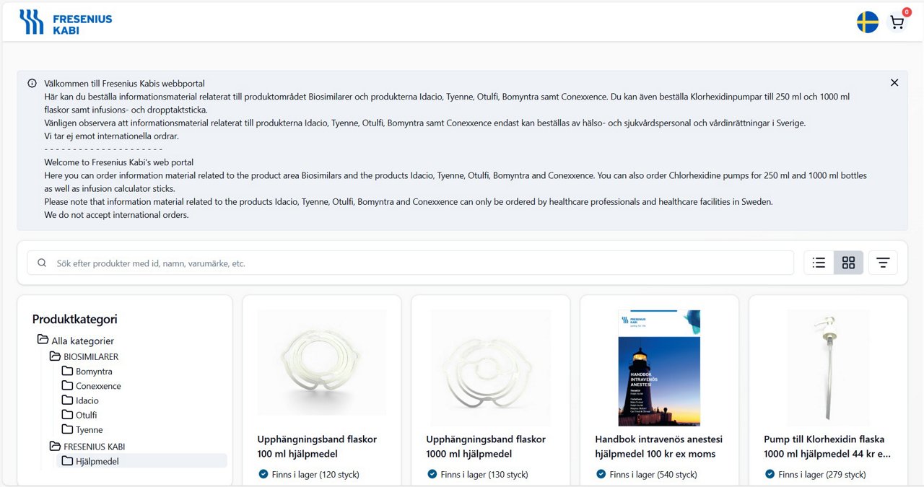Screen dimensions: 924x487
Task: Click the Produktkategori heading
Action: [74, 319]
